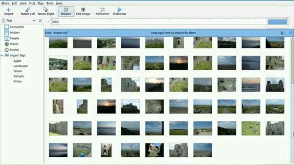Screen dimensions: 294x165
Task: Open the View menu
Action: pos(23,3)
